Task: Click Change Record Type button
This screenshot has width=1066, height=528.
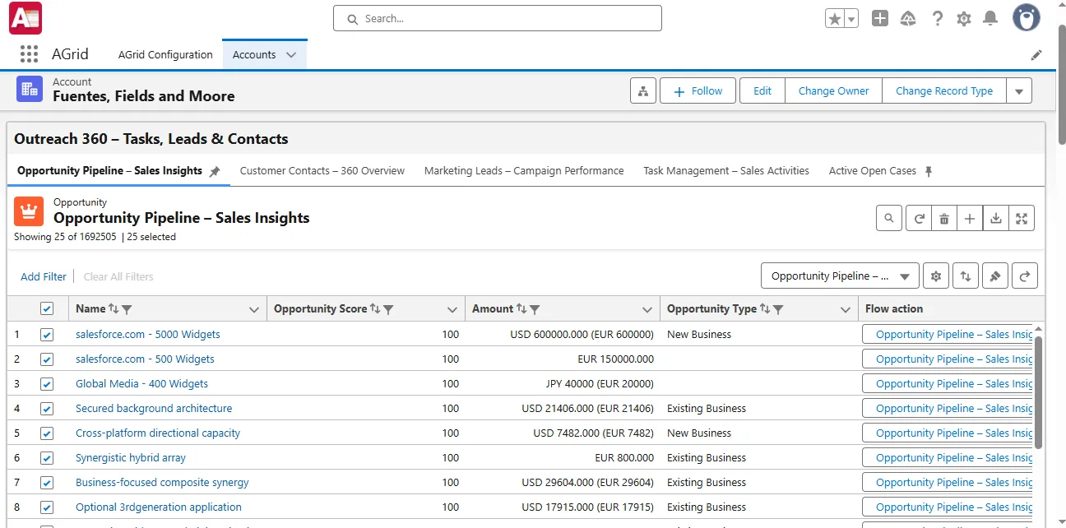Action: click(x=944, y=91)
